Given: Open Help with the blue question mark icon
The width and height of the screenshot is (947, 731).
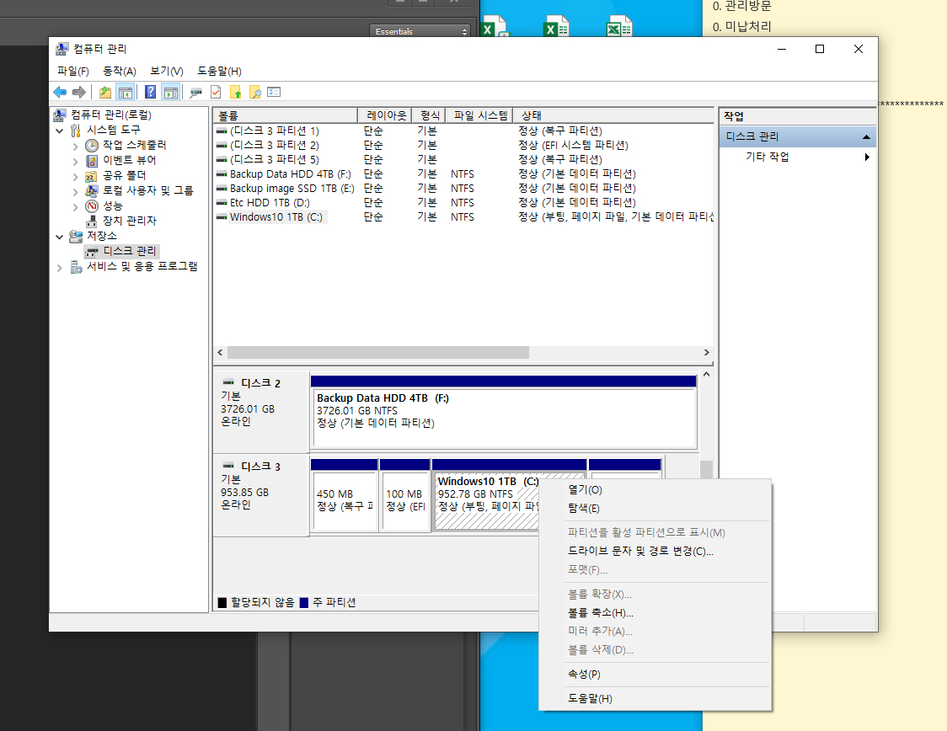Looking at the screenshot, I should coord(150,93).
